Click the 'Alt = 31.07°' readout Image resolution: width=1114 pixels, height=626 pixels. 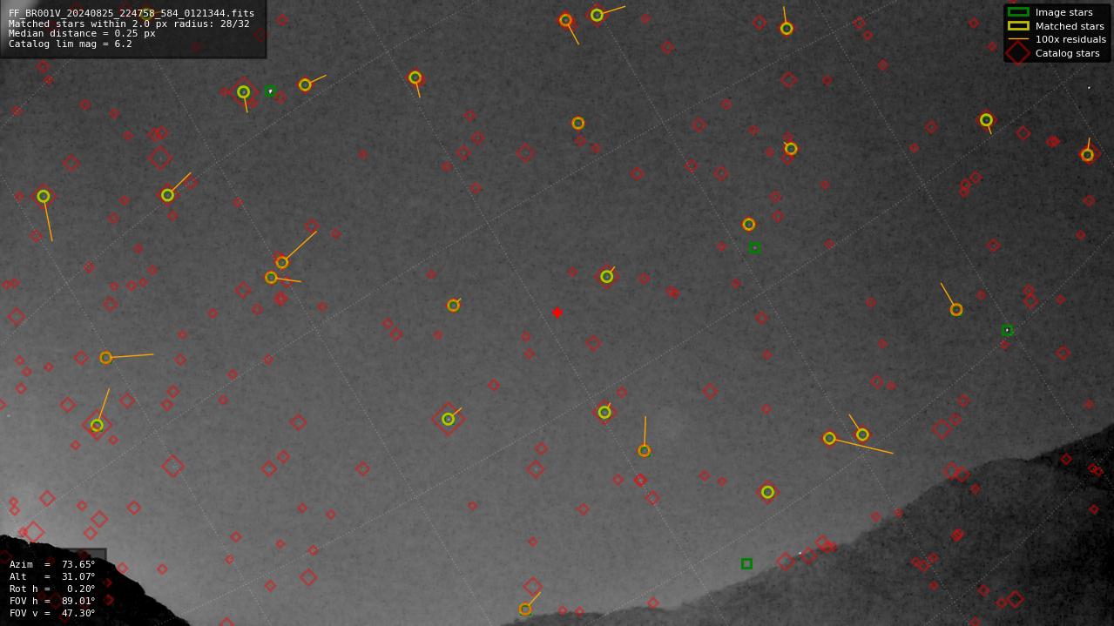tap(52, 577)
